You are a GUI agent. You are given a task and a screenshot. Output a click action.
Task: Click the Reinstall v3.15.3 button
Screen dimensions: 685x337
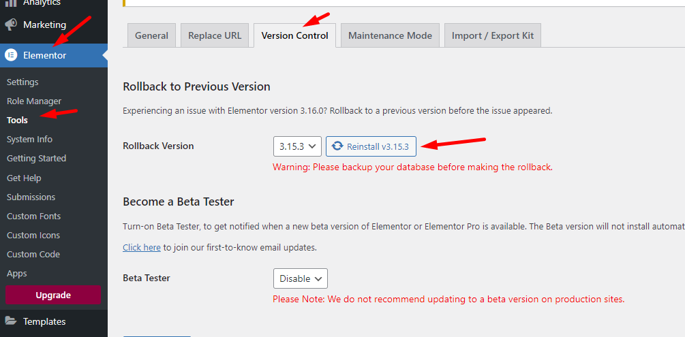click(371, 146)
